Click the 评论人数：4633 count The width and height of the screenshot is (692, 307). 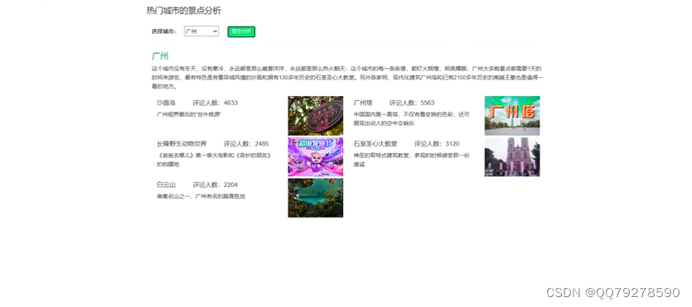[x=215, y=103]
